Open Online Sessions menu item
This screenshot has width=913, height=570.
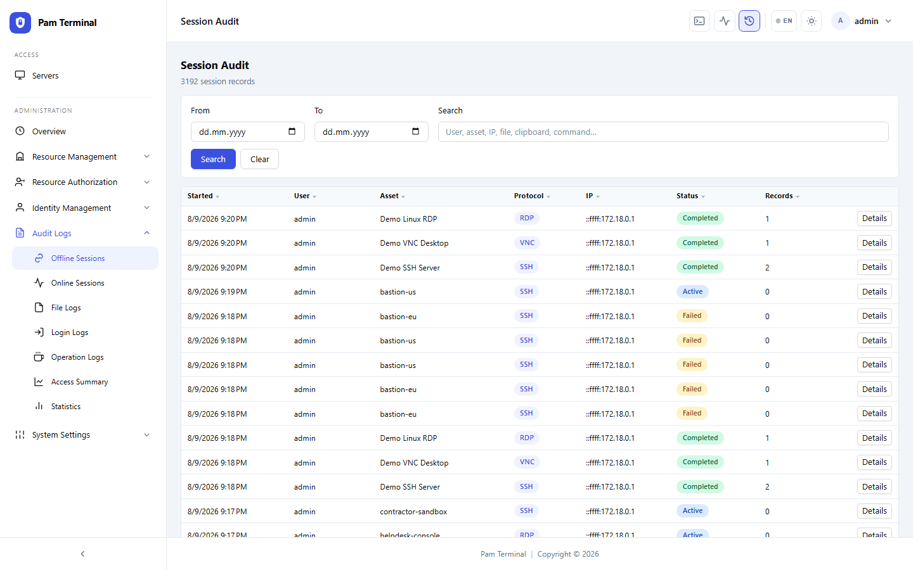click(86, 283)
